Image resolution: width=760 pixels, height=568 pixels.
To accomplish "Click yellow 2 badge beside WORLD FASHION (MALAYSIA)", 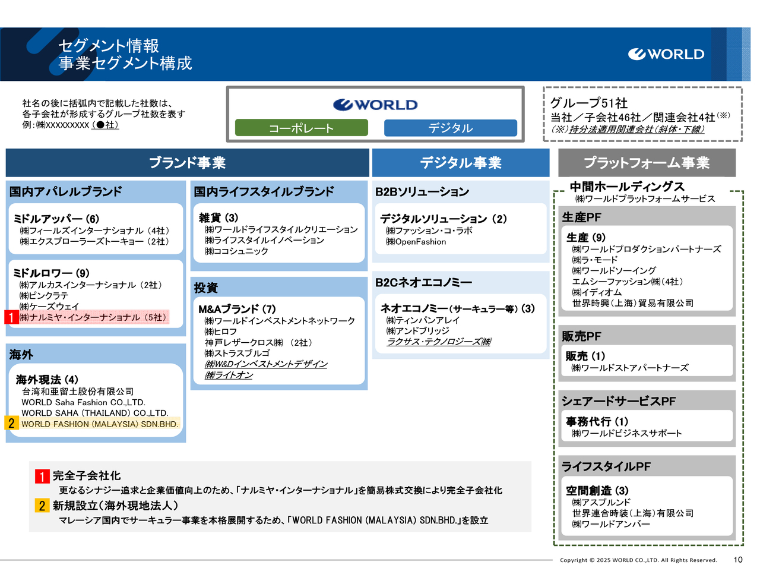I will [x=11, y=424].
